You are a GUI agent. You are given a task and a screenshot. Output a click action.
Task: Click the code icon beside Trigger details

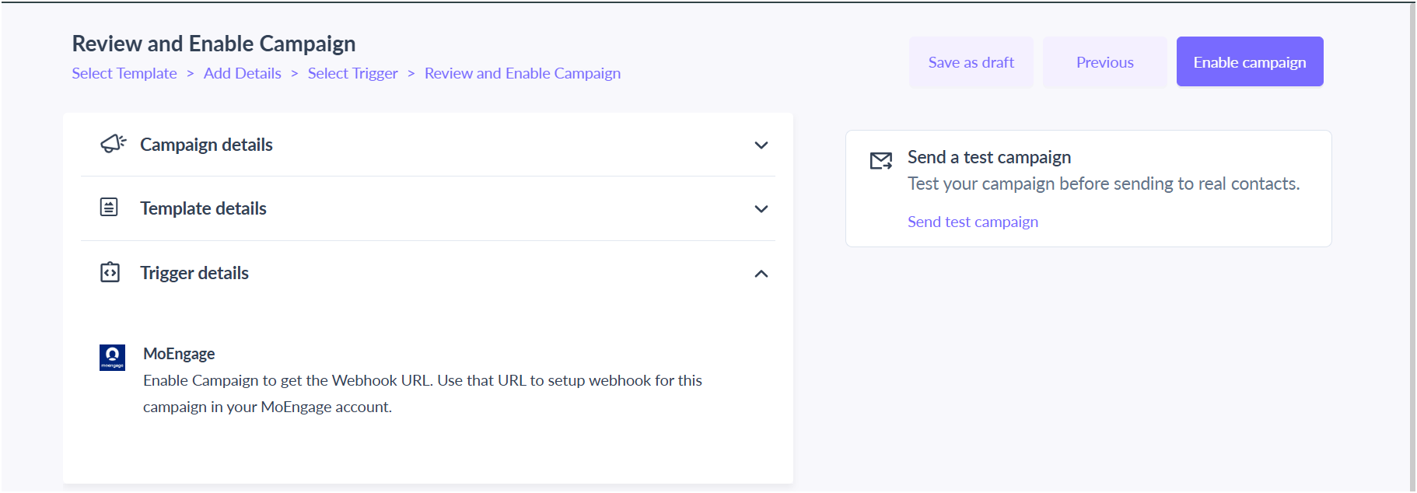pos(110,272)
